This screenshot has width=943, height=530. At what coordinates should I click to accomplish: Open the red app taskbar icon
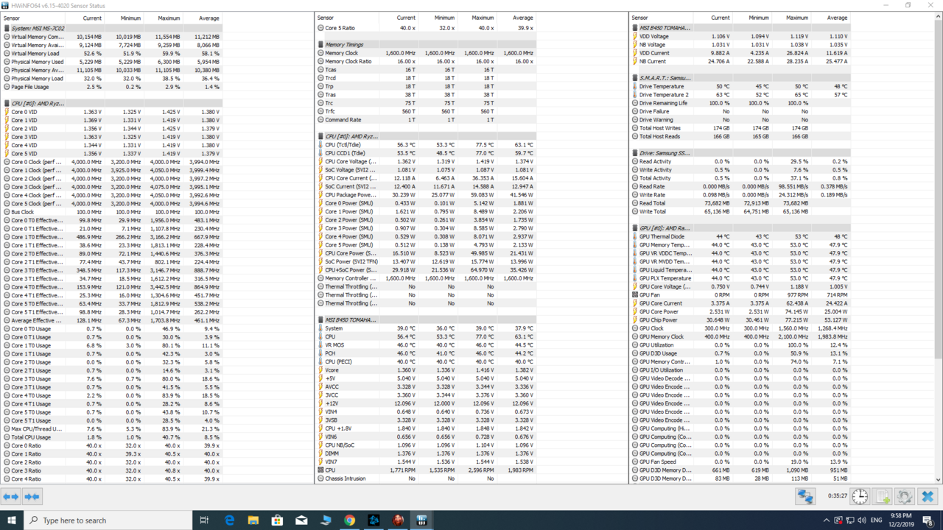[x=398, y=520]
